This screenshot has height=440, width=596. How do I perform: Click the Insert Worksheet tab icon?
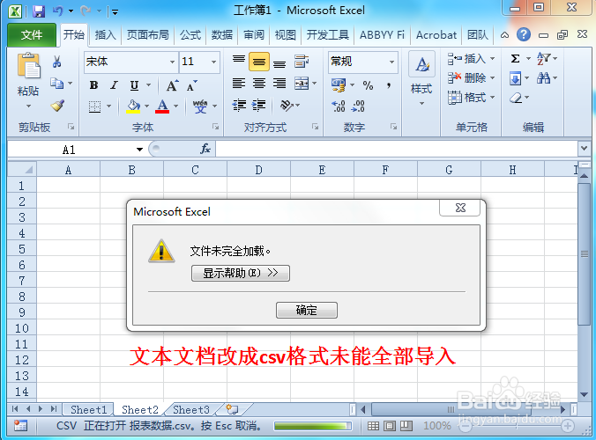[x=232, y=409]
